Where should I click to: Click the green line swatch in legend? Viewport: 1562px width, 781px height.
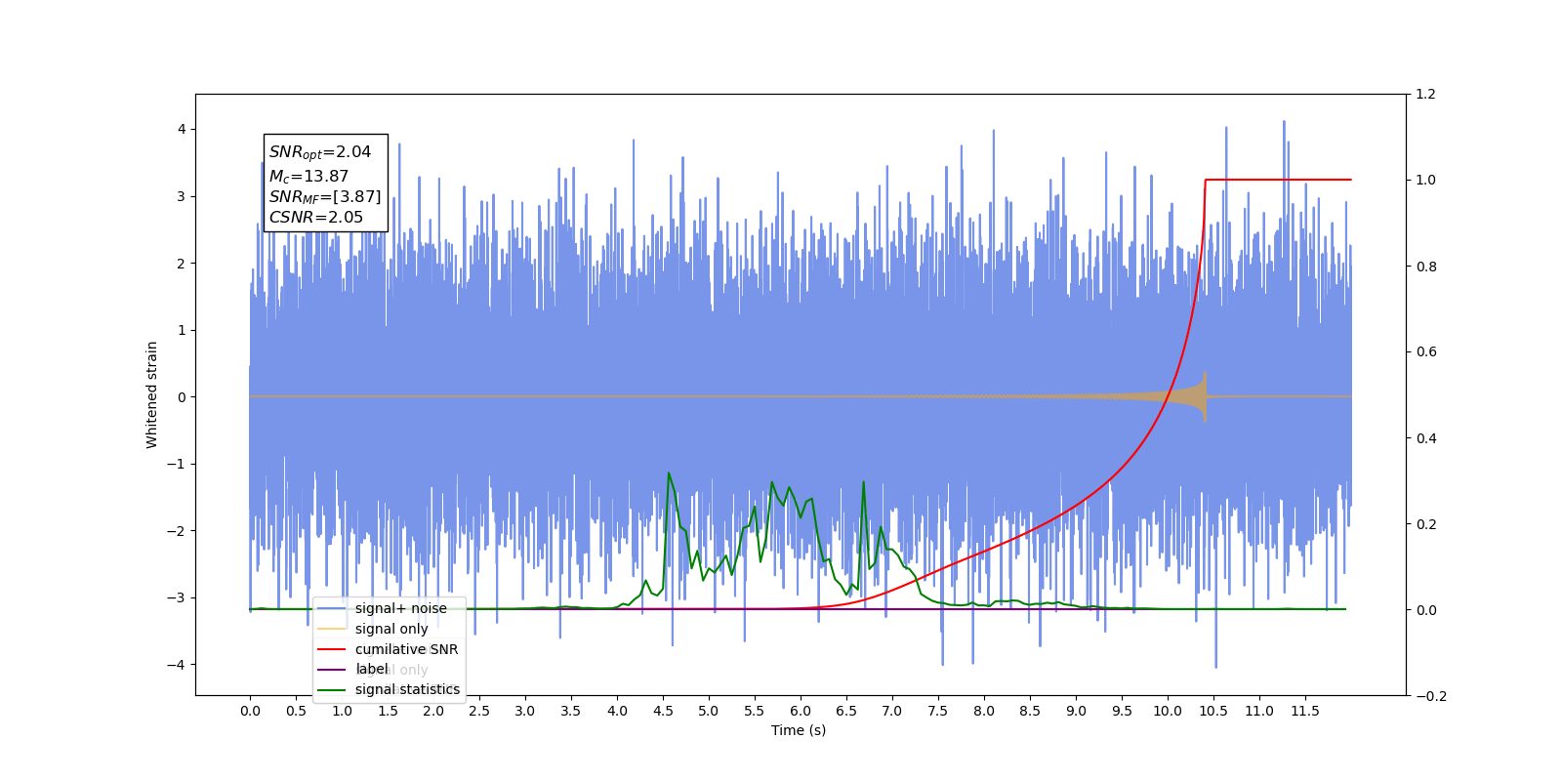click(332, 689)
